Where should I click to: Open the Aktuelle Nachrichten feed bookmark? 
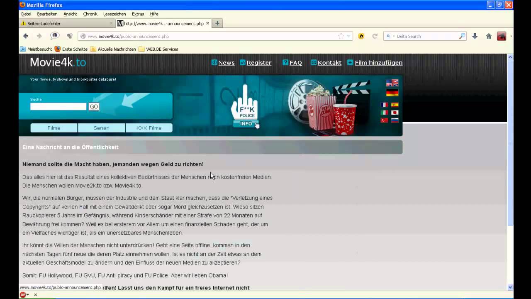pyautogui.click(x=113, y=49)
